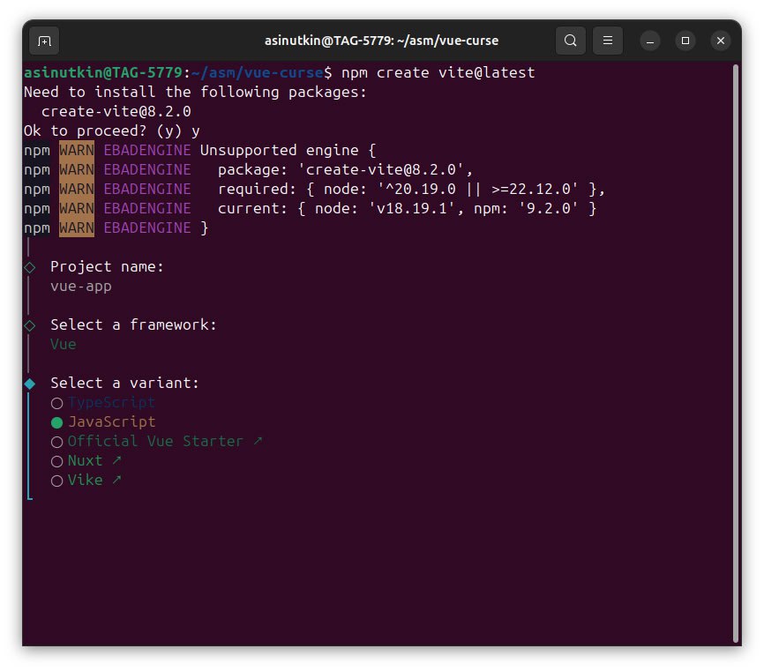
Task: Click the diamond beside Select a framework
Action: (x=29, y=325)
